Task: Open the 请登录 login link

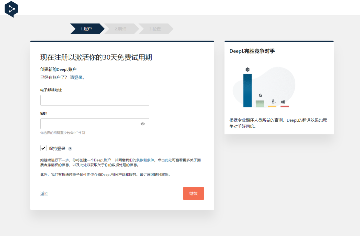Action: click(x=77, y=77)
